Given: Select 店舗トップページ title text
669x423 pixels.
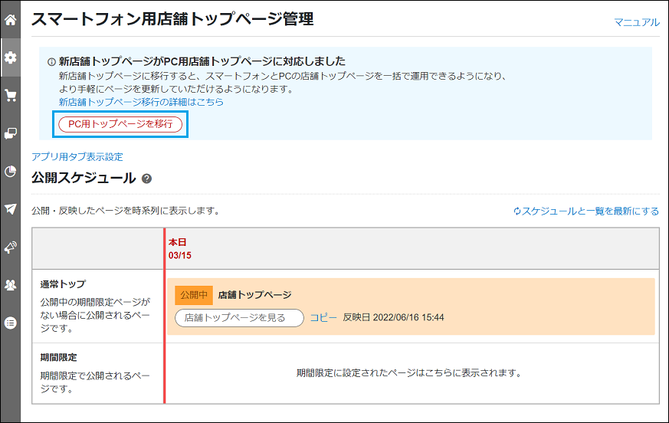Looking at the screenshot, I should tap(254, 295).
